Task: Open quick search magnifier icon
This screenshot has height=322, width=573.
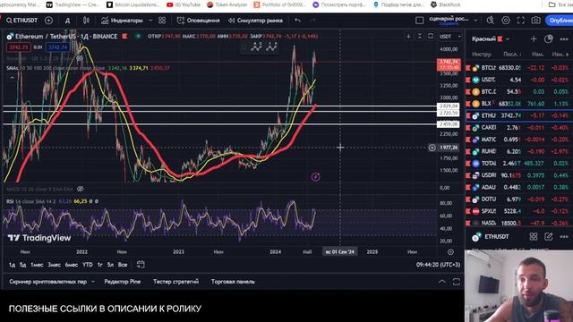Action: [491, 21]
